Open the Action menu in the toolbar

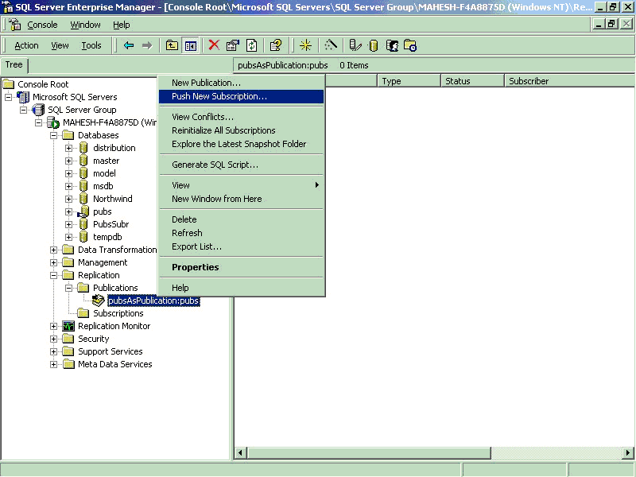pos(26,45)
